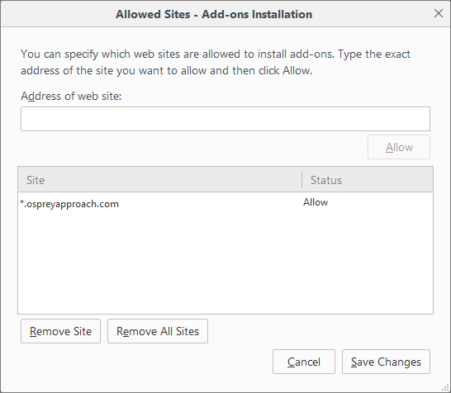Screen dimensions: 451x393
Task: Click the word 'Installation' in the dialog title
Action: 282,14
